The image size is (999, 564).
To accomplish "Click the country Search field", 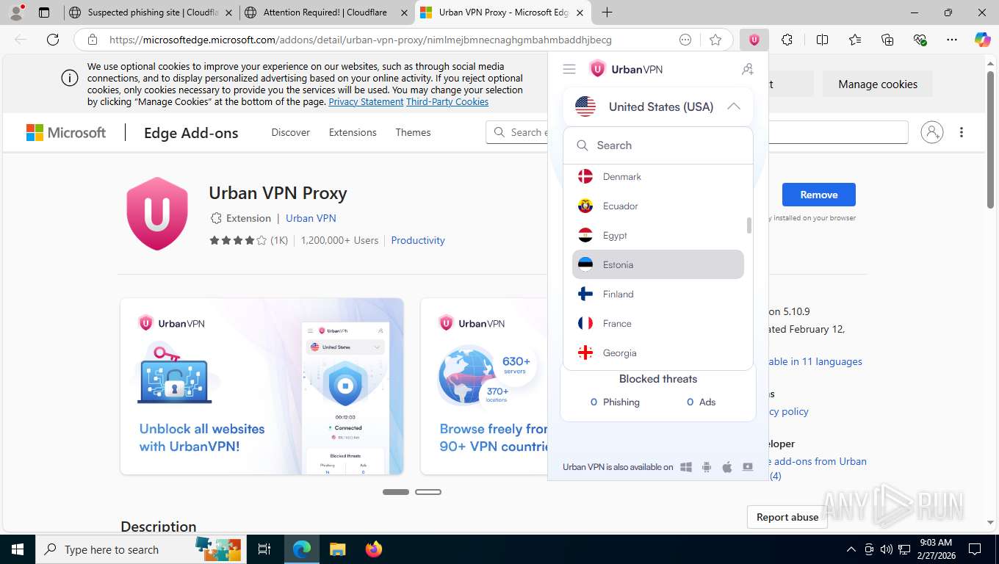I will pyautogui.click(x=658, y=145).
